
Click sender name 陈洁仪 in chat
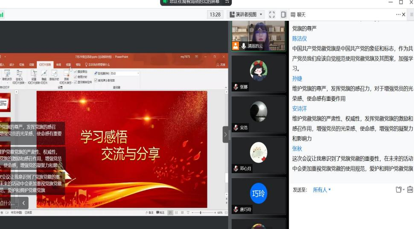(x=299, y=38)
